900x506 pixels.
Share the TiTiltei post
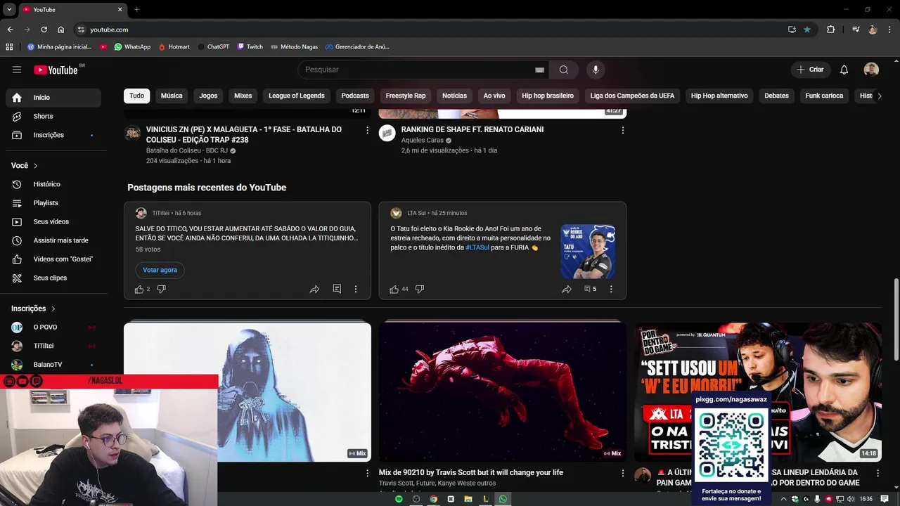(314, 289)
